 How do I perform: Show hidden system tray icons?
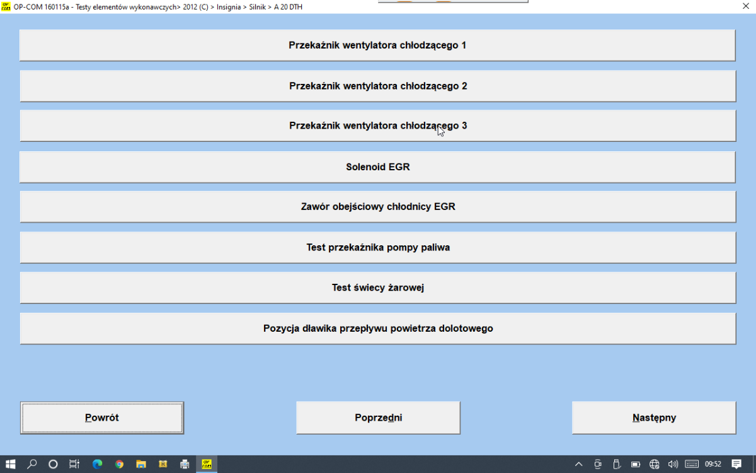click(579, 464)
